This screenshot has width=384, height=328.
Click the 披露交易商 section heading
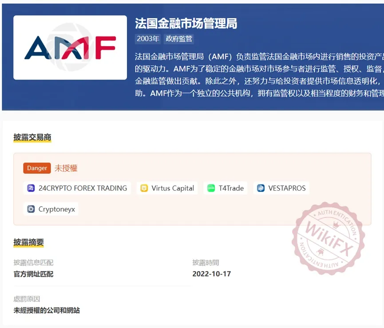coord(32,137)
